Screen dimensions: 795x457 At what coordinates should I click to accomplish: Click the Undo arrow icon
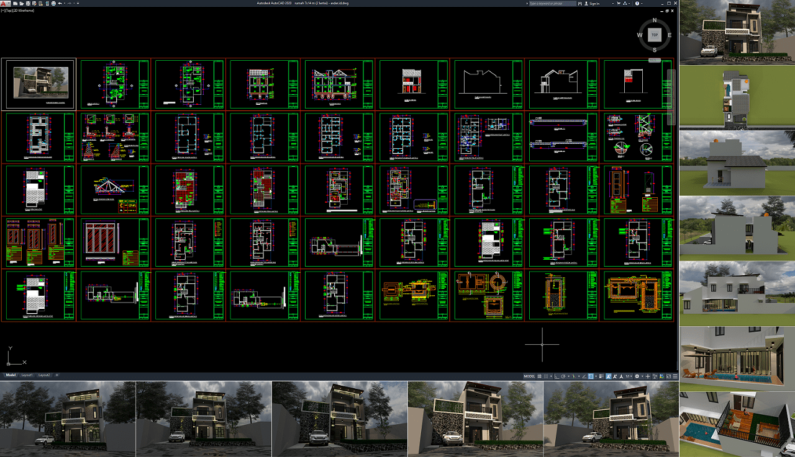tap(60, 3)
